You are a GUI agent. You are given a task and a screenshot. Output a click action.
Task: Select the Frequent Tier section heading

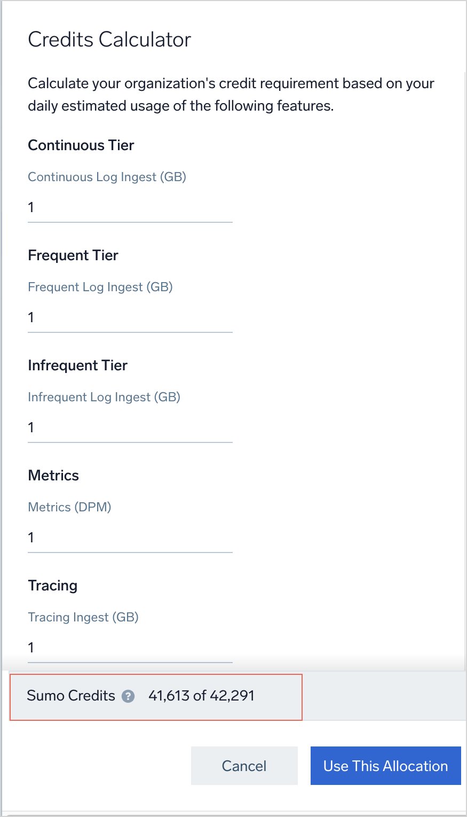[x=73, y=255]
